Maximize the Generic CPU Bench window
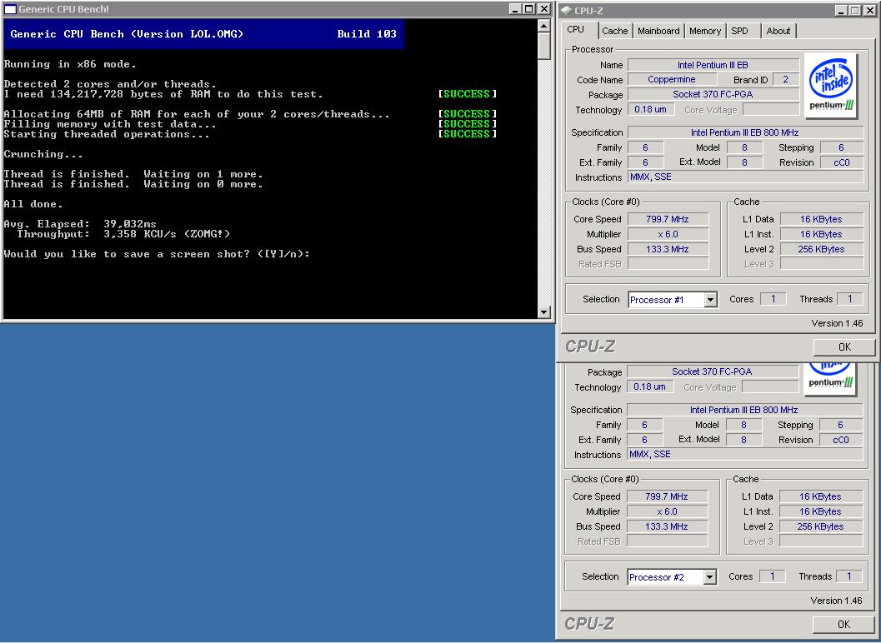Screen dimensions: 881x643 pos(528,9)
